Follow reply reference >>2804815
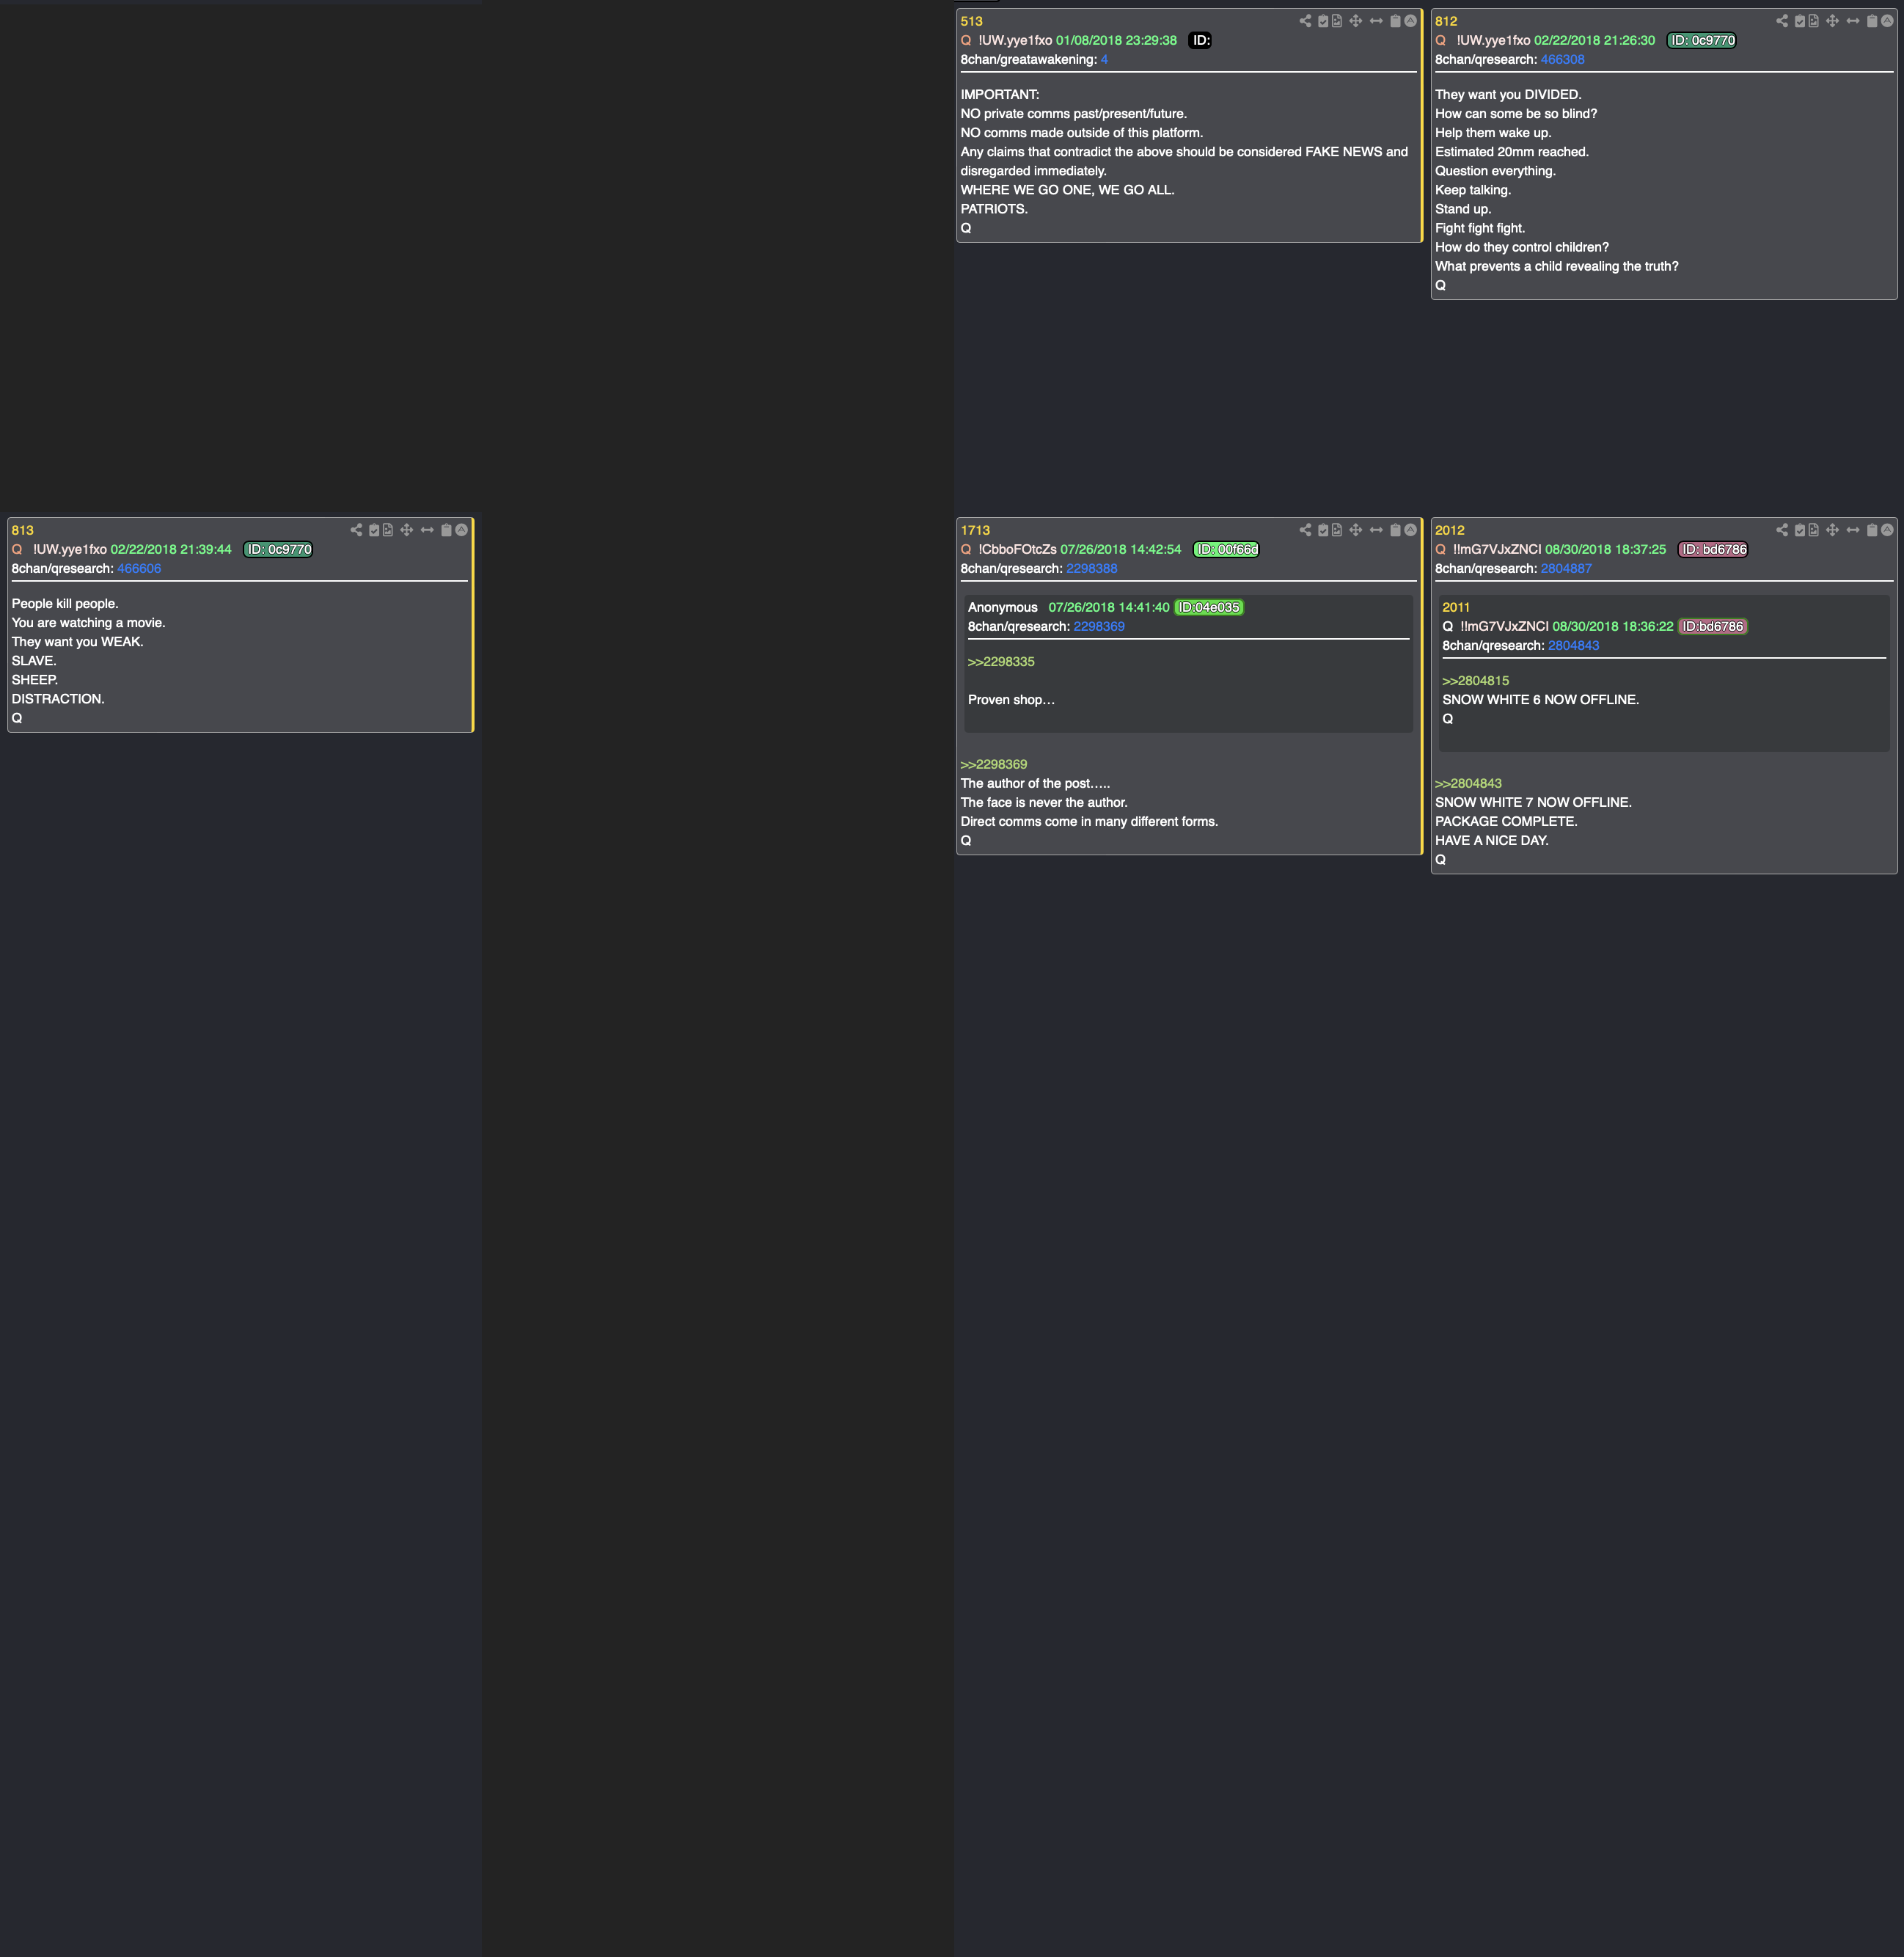 click(x=1475, y=681)
